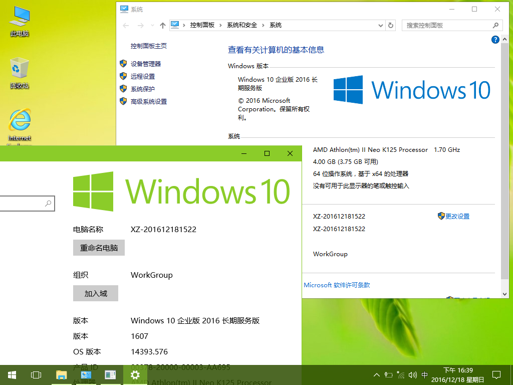This screenshot has height=385, width=513.
Task: Click the 系统 window scrollbar up arrow
Action: point(504,39)
